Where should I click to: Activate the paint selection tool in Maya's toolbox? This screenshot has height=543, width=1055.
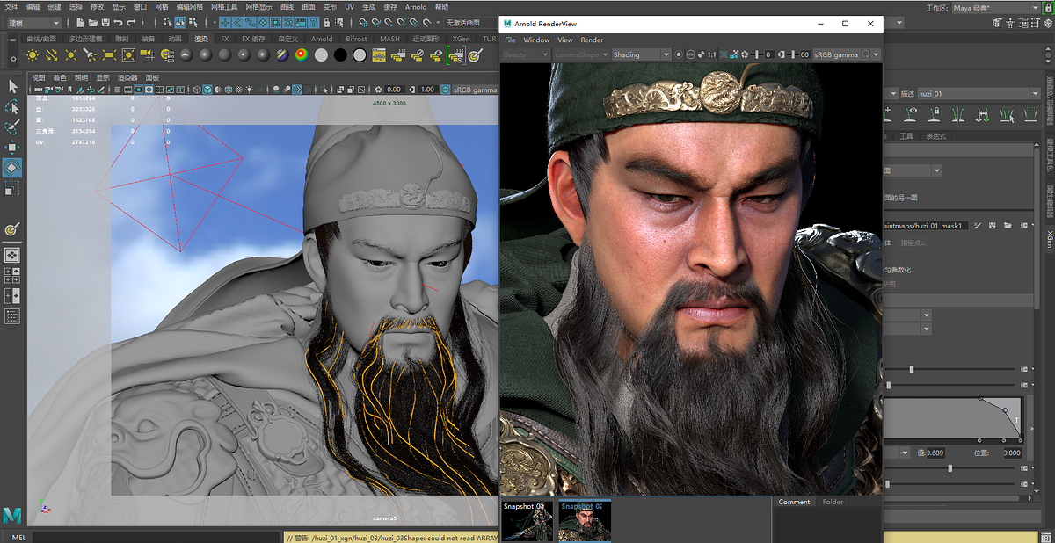click(12, 127)
